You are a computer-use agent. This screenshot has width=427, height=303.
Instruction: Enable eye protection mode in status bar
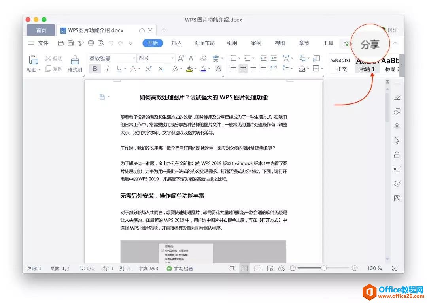pos(282,268)
